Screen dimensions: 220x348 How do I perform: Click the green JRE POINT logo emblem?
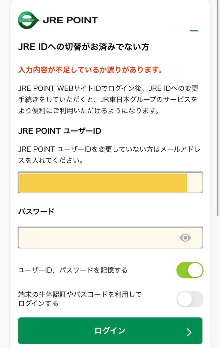[x=29, y=20]
